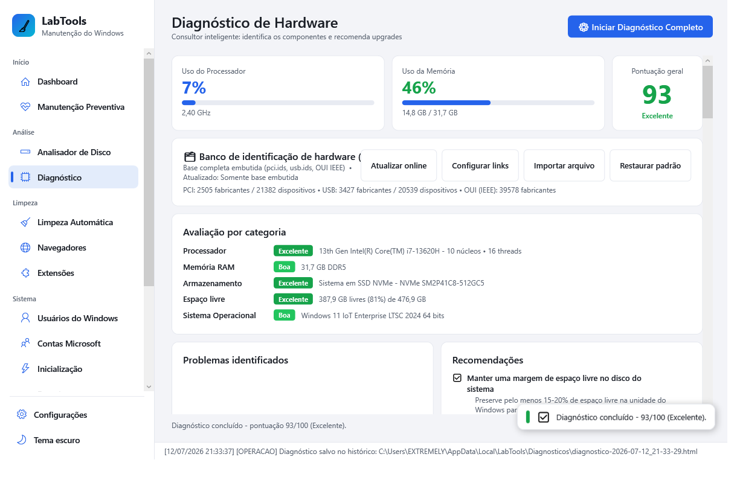Click the Navegadores globe icon
The height and width of the screenshot is (483, 737).
pos(25,248)
